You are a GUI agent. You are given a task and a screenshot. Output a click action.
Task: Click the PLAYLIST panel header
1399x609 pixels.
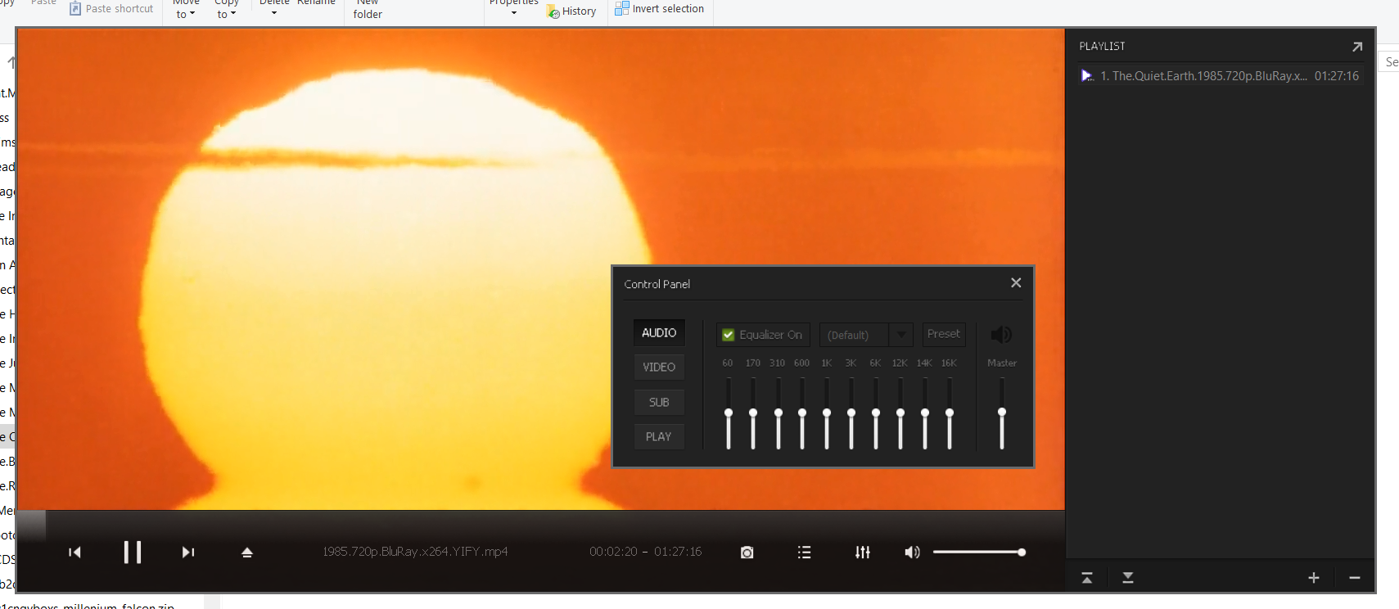coord(1102,47)
